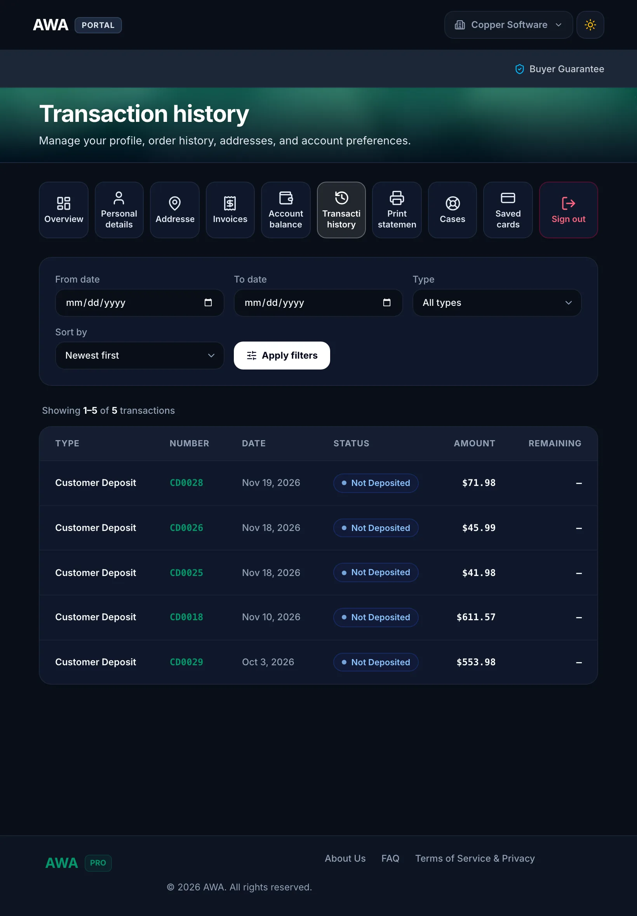This screenshot has width=637, height=916.
Task: Open transaction CD0025
Action: (186, 572)
